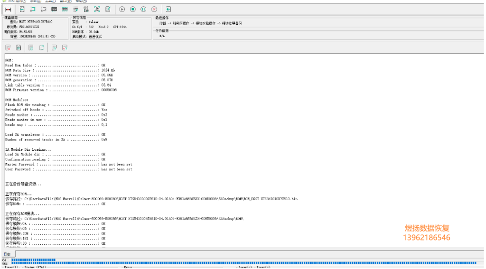Select the '保存模块:0A' log line

click(56, 224)
